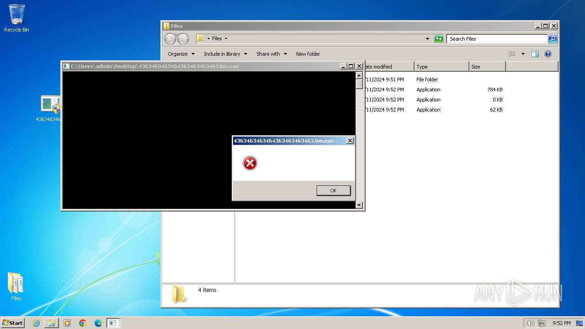Select the 784 KB Application row
This screenshot has height=329, width=585.
(x=434, y=90)
